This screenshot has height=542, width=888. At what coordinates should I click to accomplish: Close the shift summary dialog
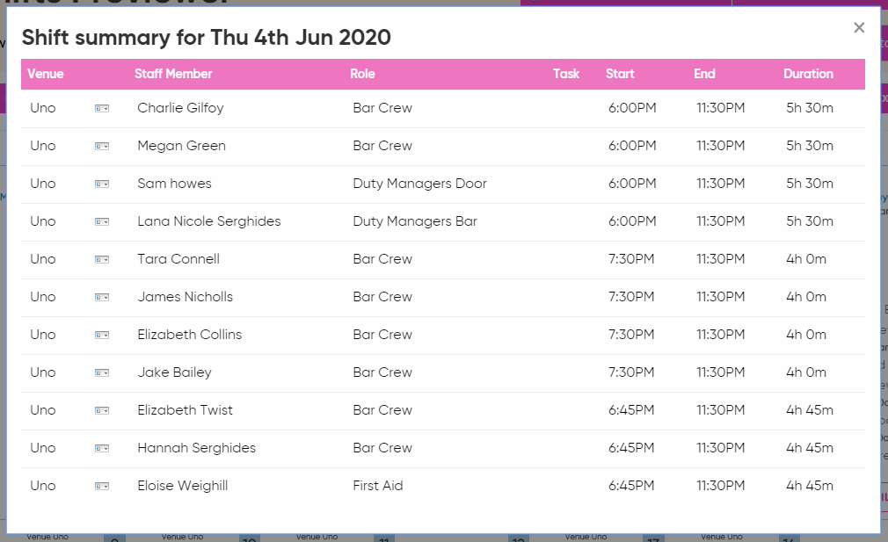click(859, 28)
